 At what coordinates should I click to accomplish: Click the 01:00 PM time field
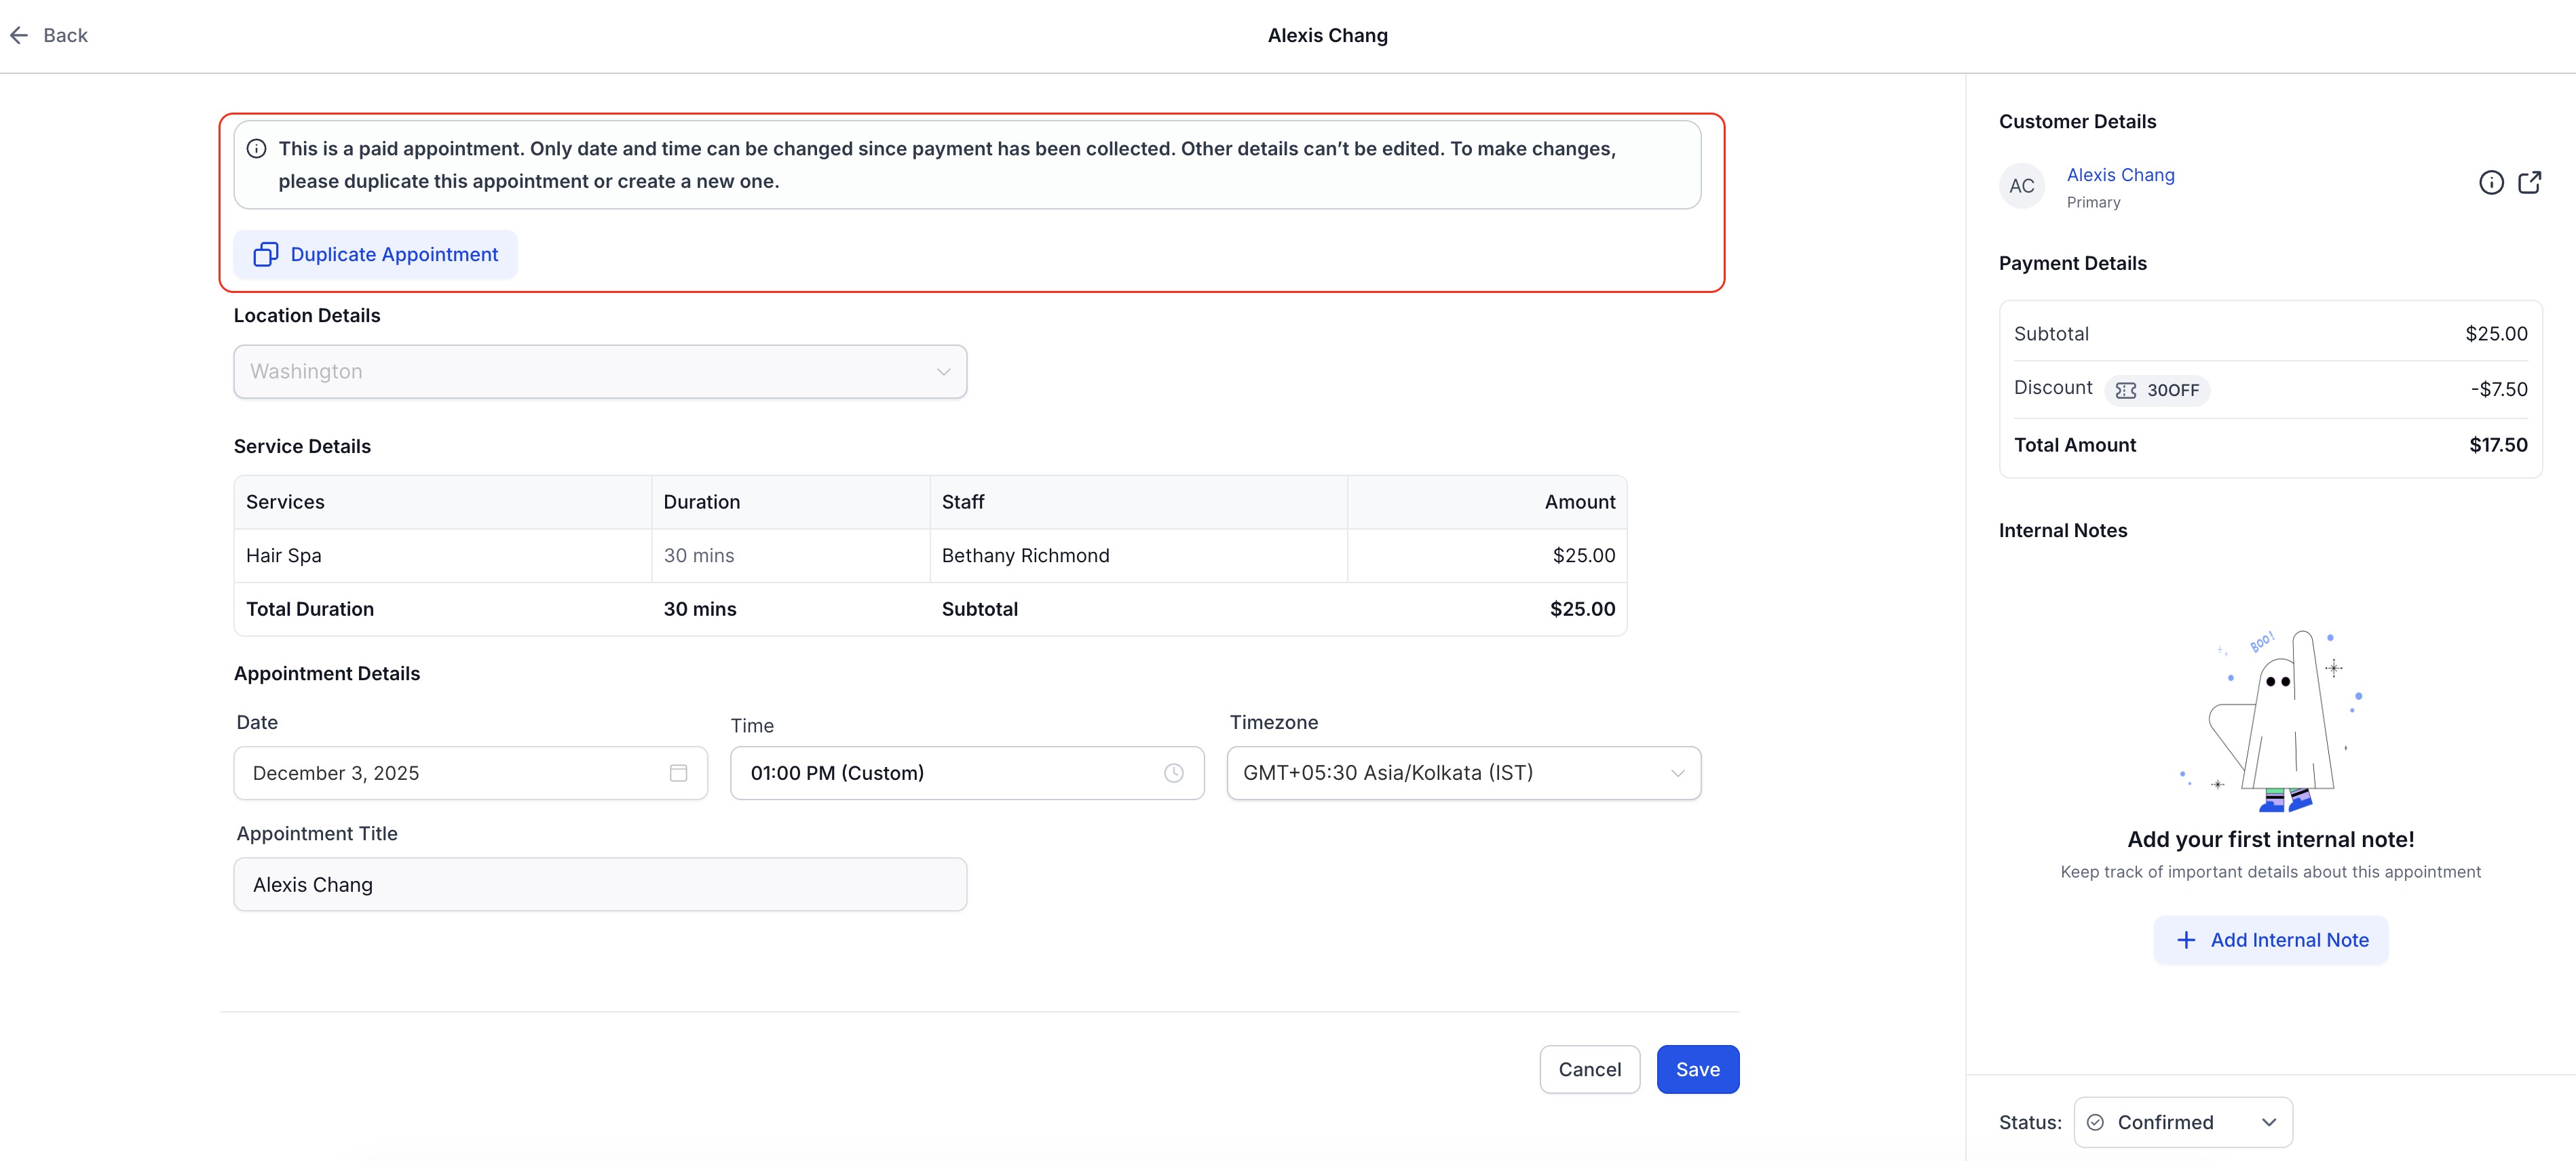(x=940, y=773)
